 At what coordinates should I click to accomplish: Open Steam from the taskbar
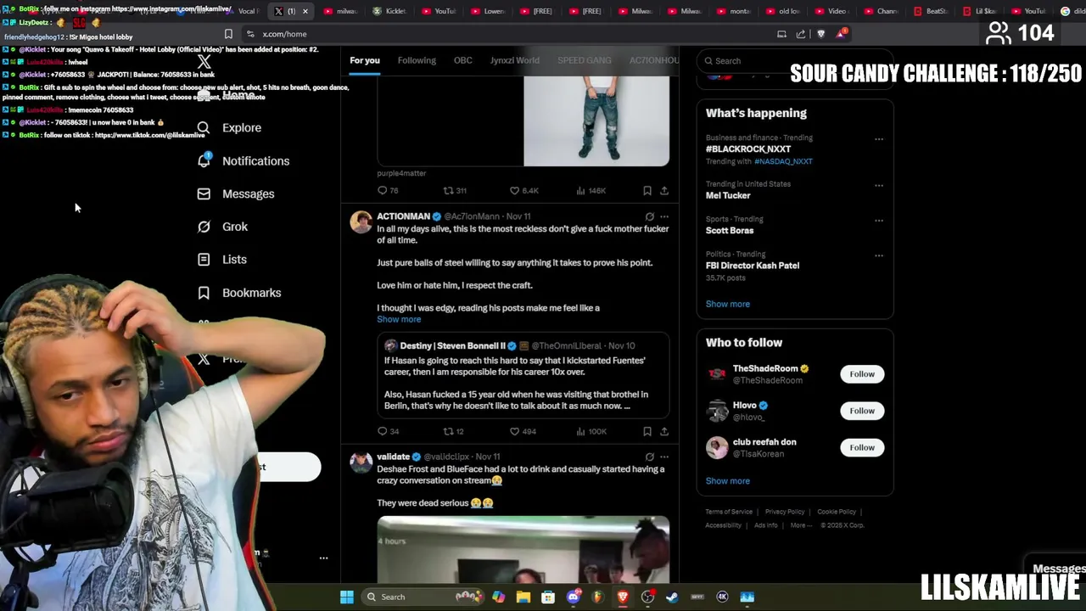point(672,597)
